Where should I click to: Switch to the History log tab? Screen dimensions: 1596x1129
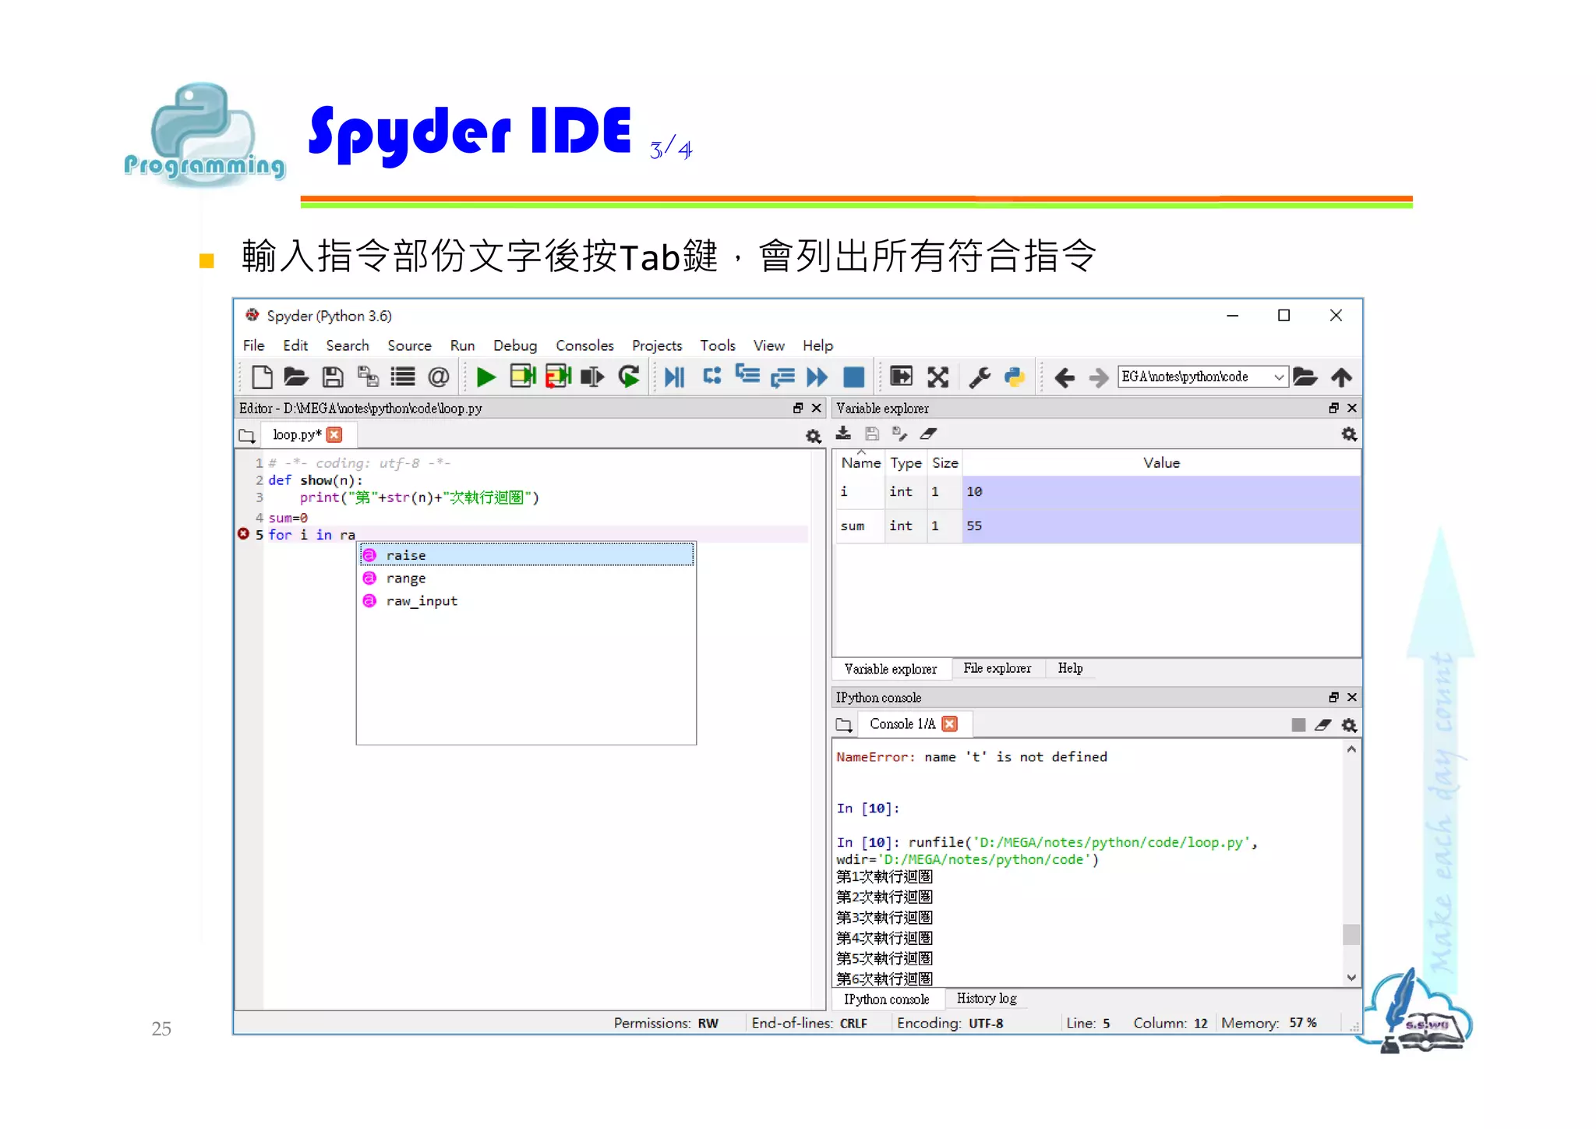tap(987, 998)
